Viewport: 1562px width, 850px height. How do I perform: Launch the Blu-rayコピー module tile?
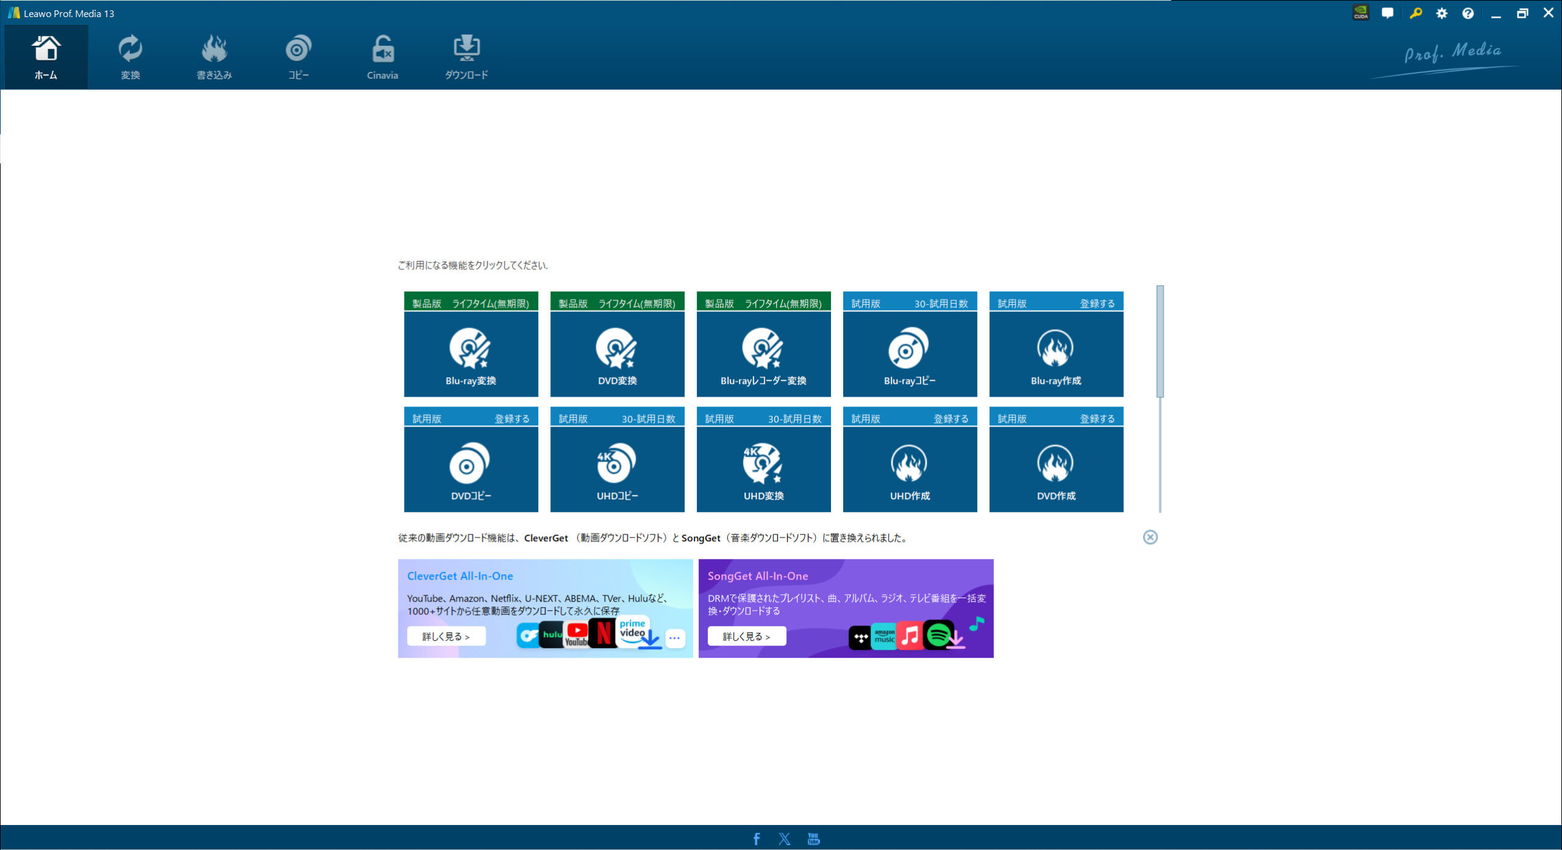(x=910, y=354)
